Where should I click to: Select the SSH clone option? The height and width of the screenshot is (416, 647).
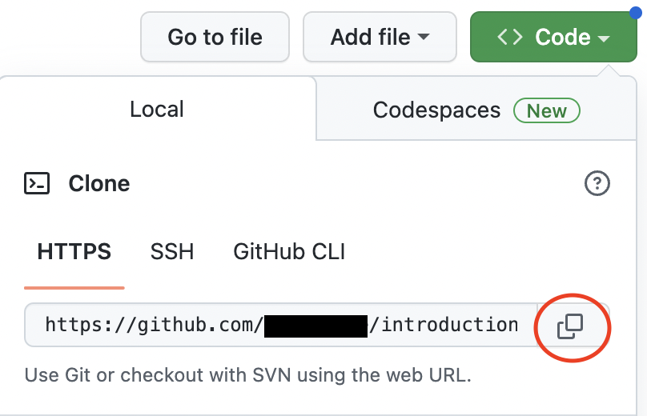pyautogui.click(x=172, y=253)
